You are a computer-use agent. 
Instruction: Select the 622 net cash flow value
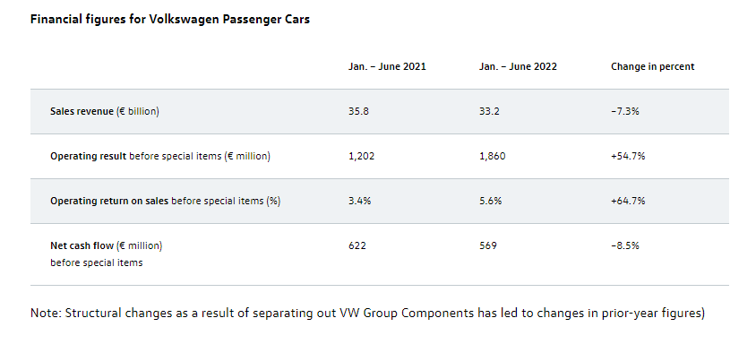point(357,245)
